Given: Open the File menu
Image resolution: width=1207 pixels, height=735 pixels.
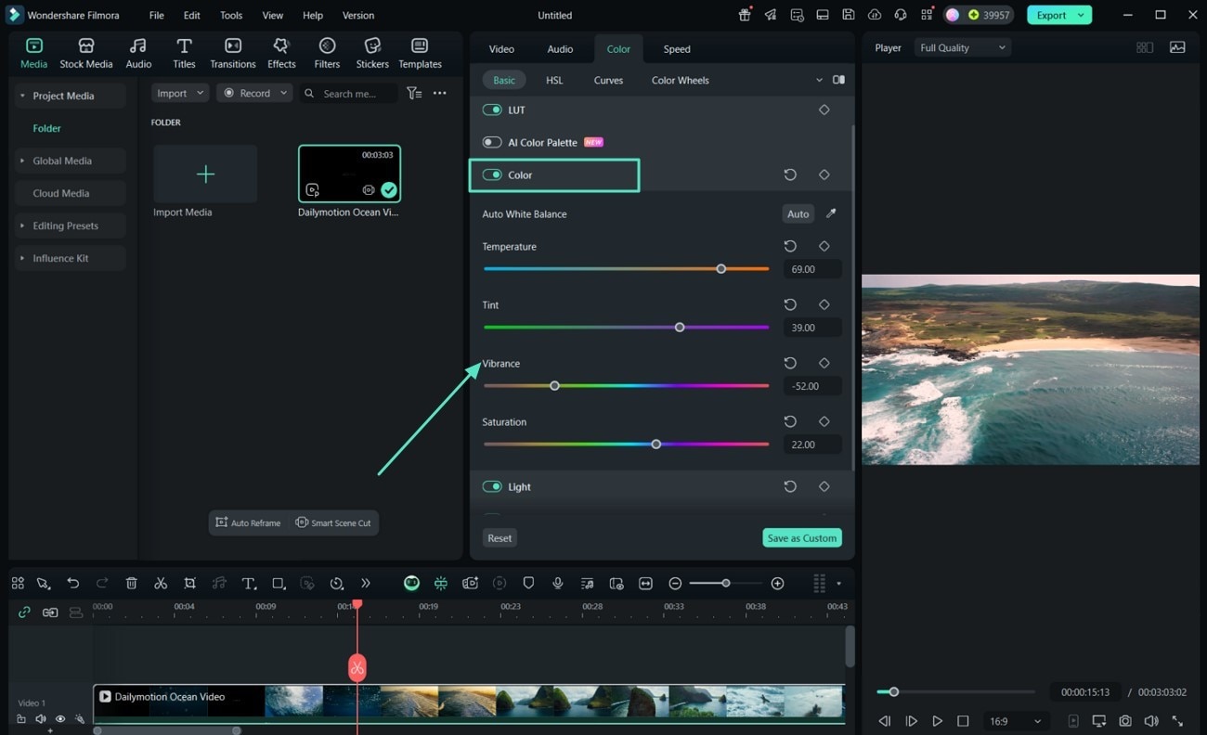Looking at the screenshot, I should (157, 15).
